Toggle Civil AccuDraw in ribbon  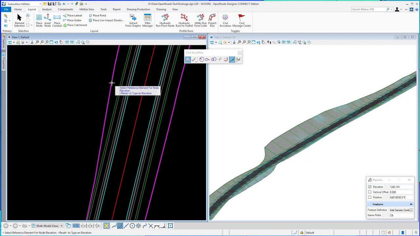point(225,20)
